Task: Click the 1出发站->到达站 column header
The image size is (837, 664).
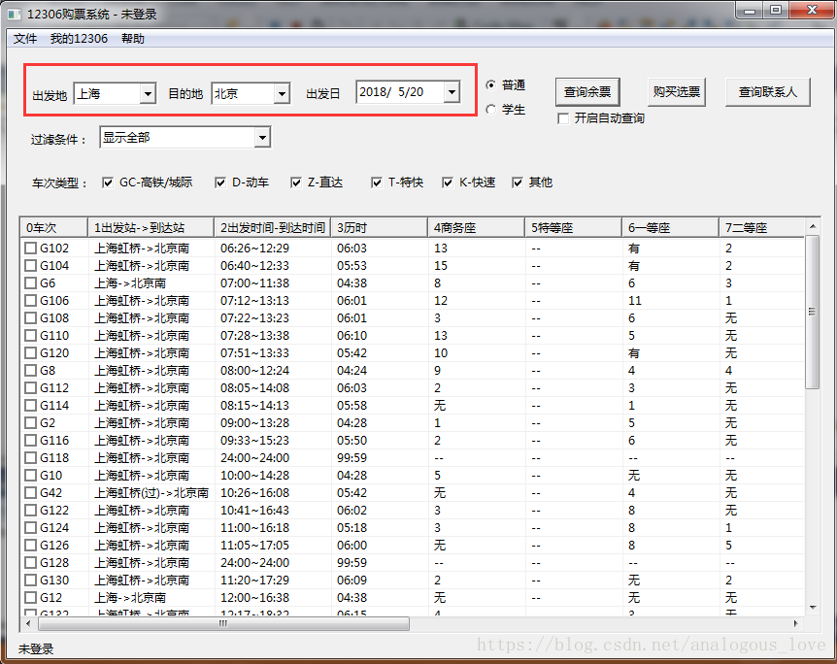Action: click(151, 228)
